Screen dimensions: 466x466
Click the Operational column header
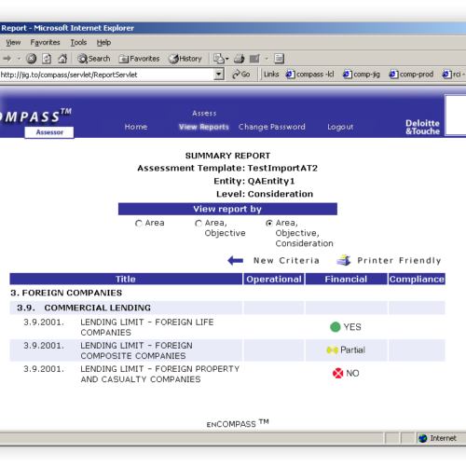tap(274, 279)
